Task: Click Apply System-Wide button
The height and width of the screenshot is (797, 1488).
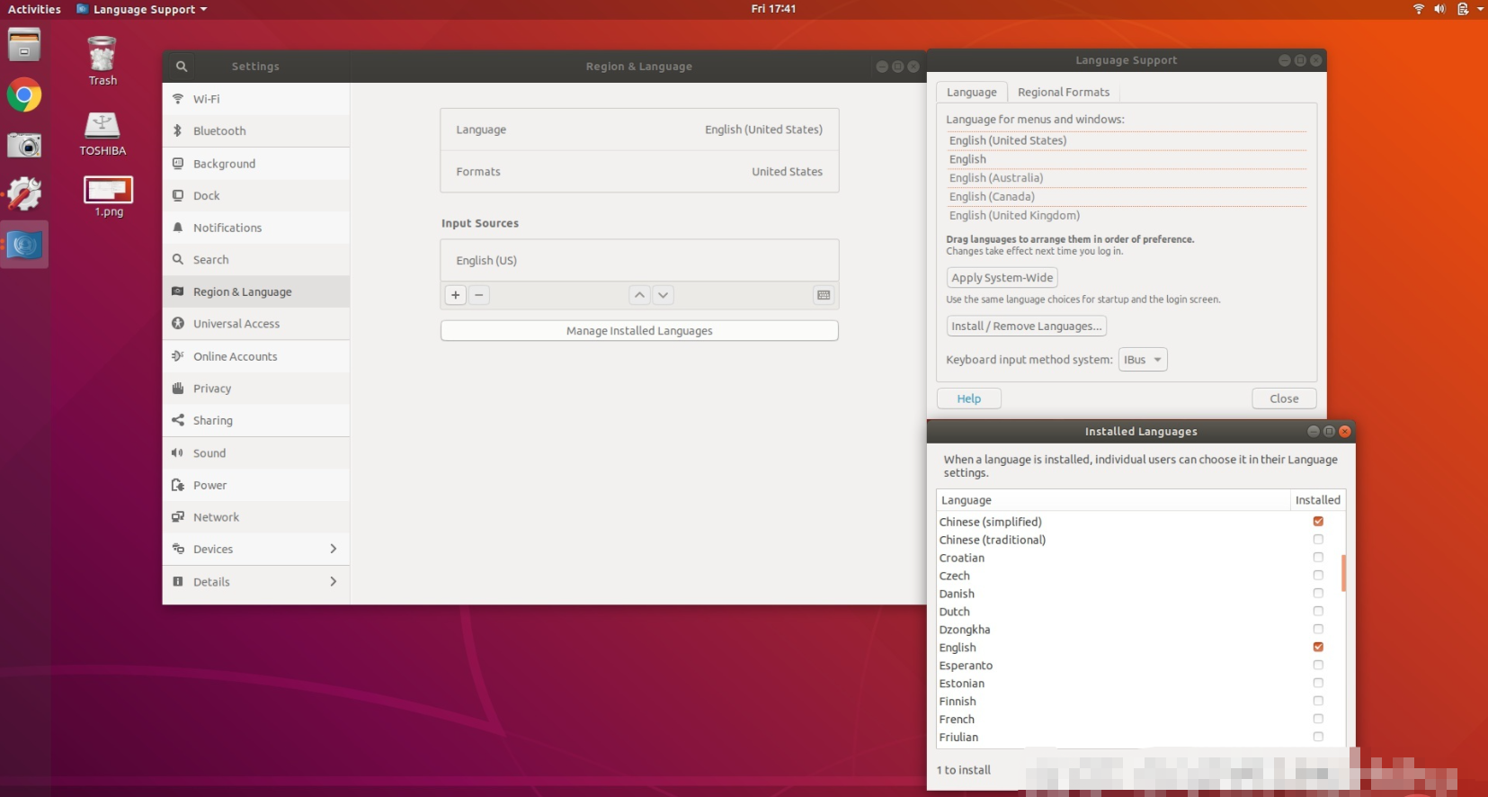Action: [1002, 278]
